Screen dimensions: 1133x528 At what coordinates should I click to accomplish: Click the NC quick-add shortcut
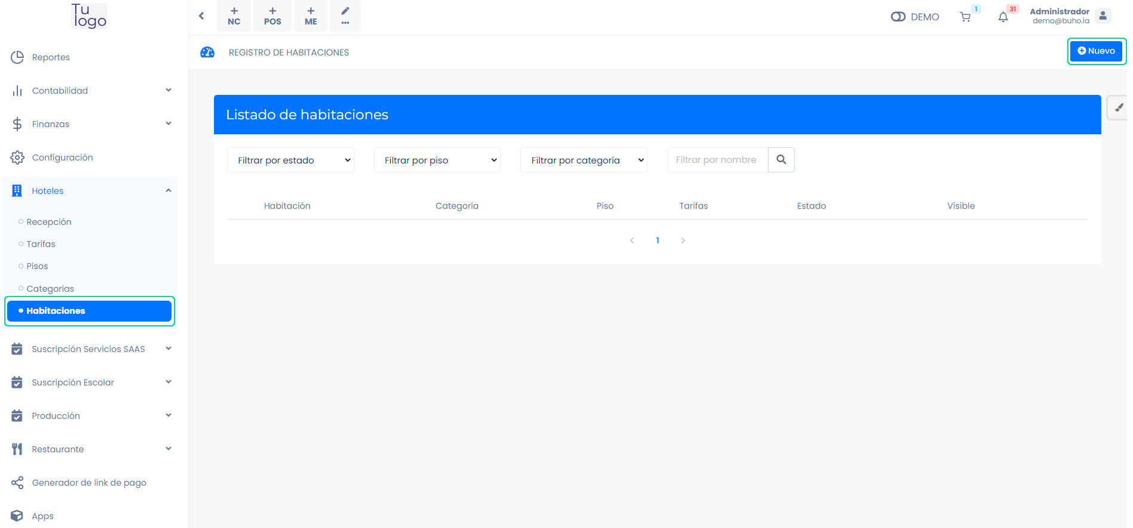(234, 16)
